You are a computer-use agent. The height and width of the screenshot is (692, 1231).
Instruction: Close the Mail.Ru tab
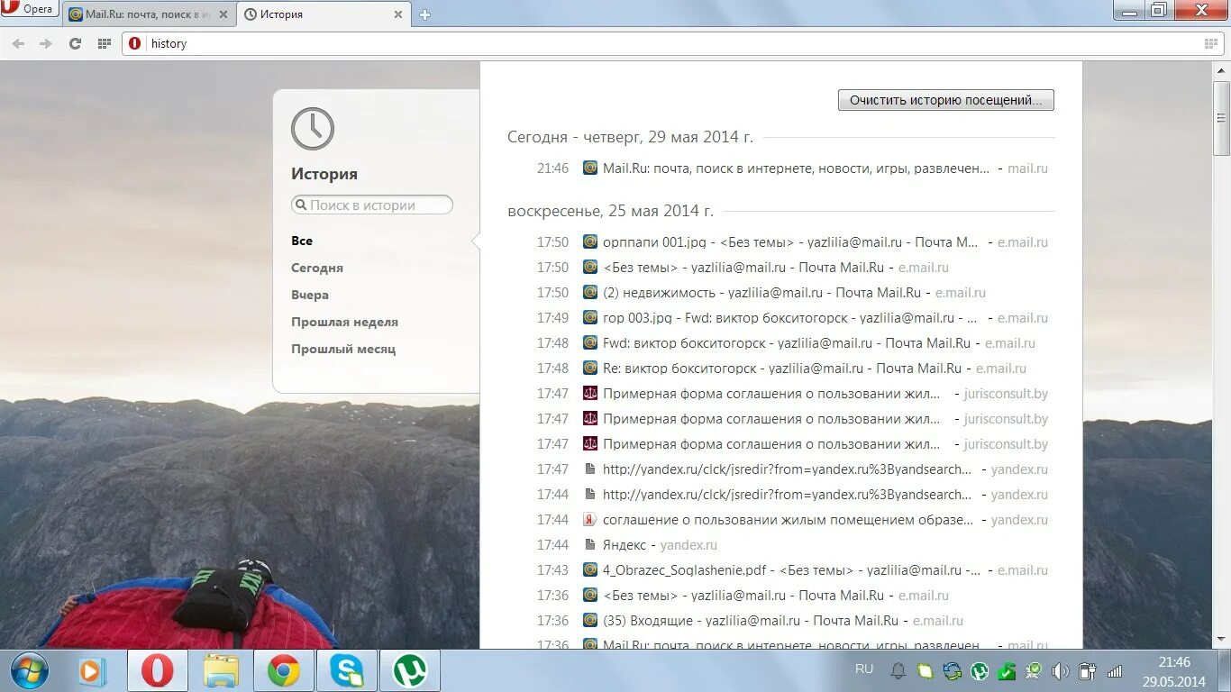[223, 14]
